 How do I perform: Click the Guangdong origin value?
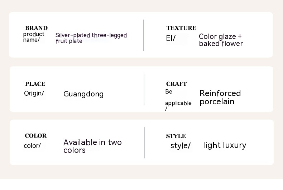click(83, 94)
